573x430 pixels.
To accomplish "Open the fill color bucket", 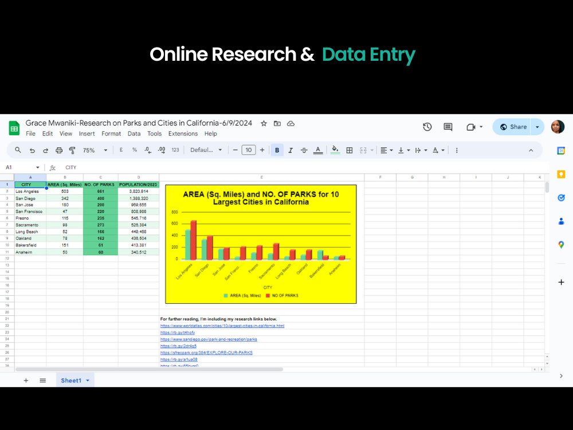I will (335, 150).
